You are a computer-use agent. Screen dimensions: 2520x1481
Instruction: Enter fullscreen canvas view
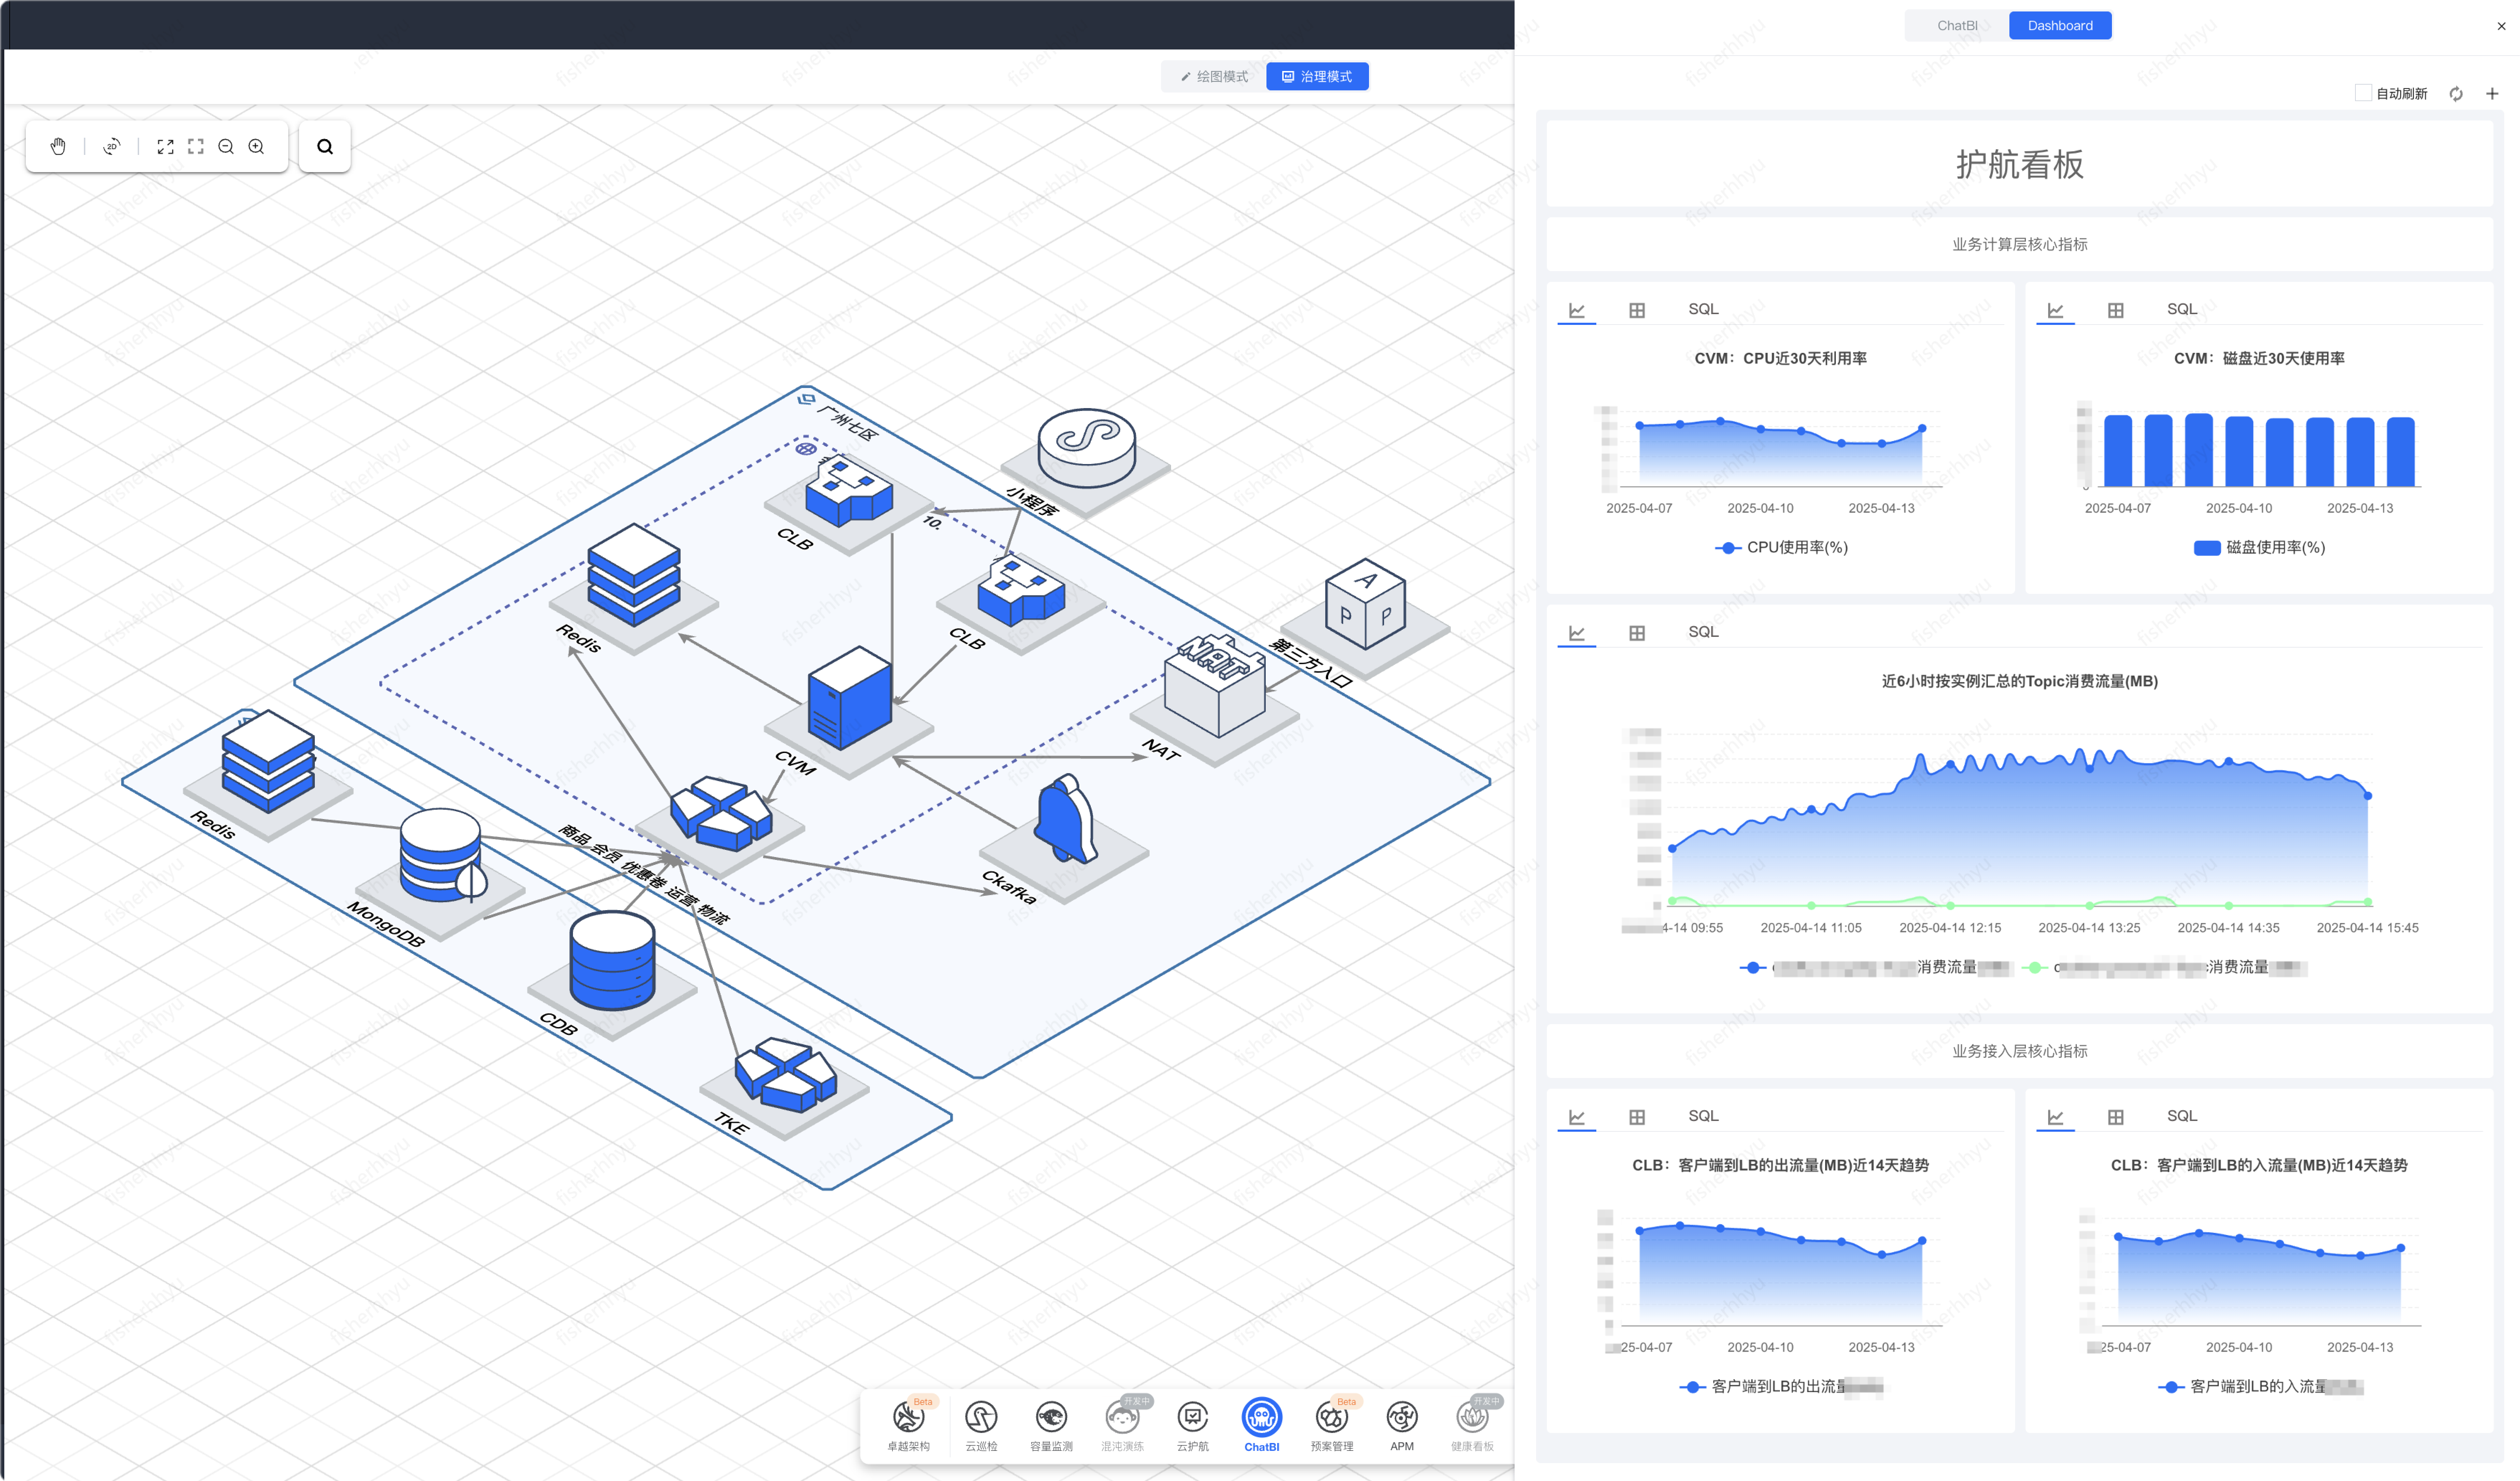[x=196, y=147]
